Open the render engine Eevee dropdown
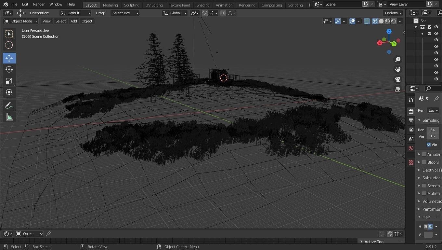 433,110
